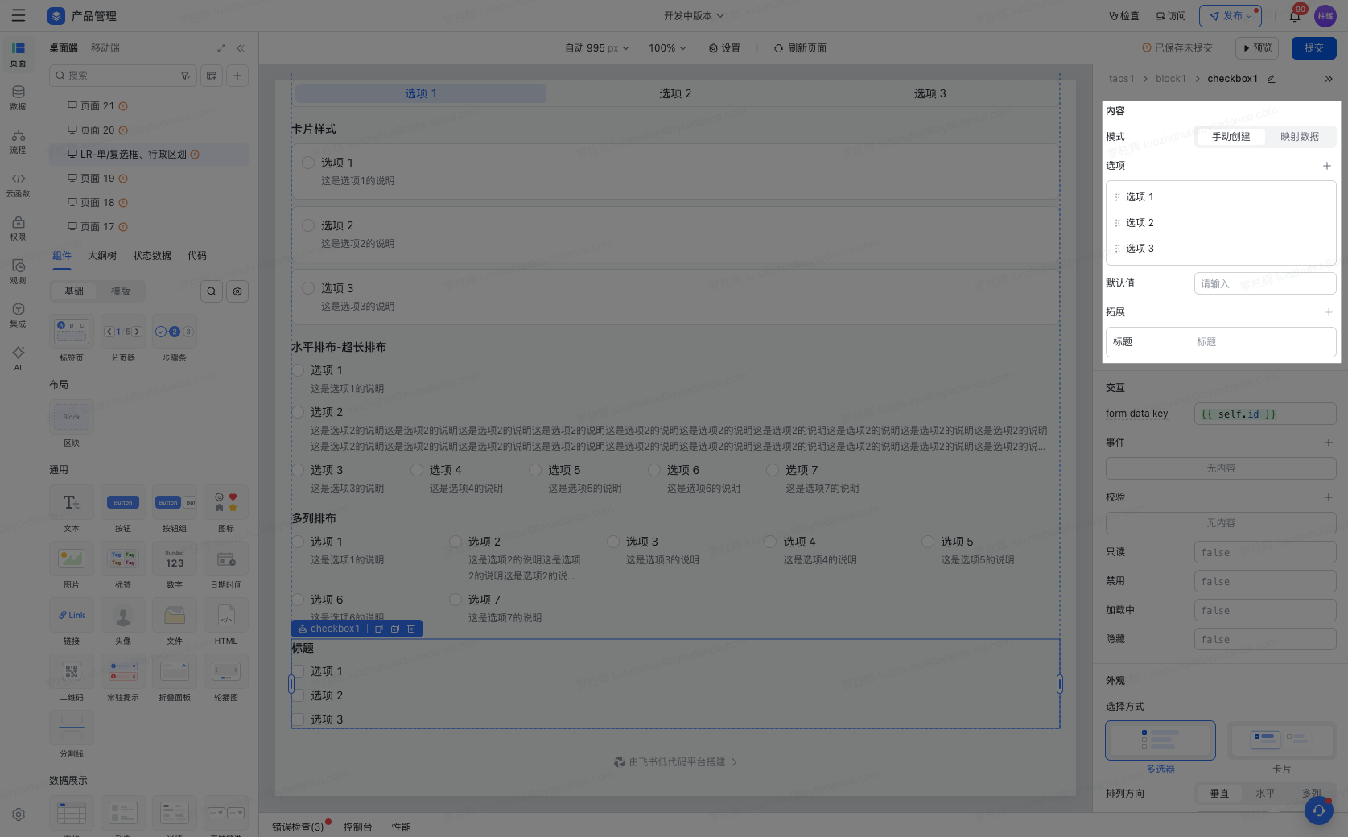
Task: Click the edit pencil beside checkbox1 name
Action: pos(1272,79)
